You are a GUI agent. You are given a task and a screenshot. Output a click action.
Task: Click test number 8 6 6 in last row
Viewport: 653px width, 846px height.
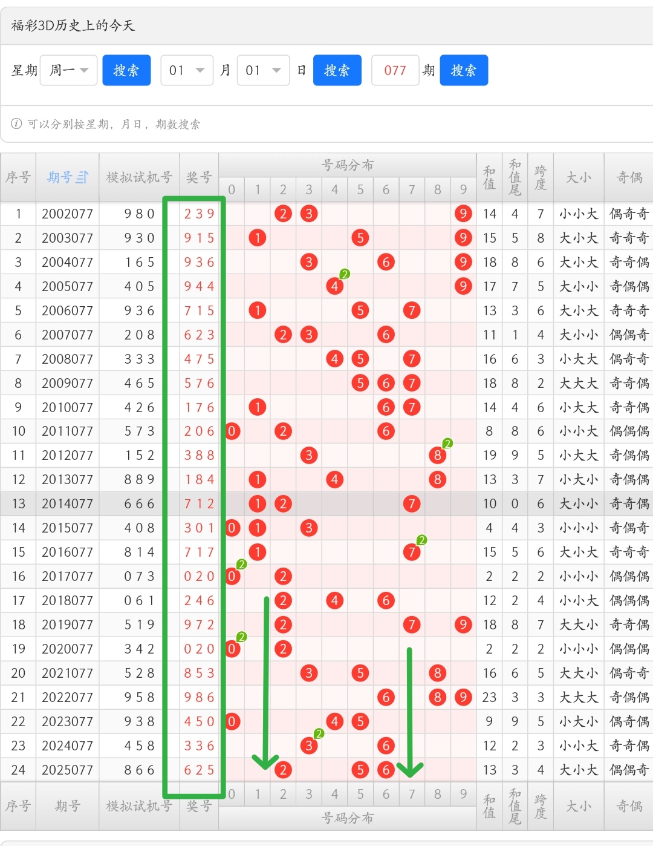point(139,770)
